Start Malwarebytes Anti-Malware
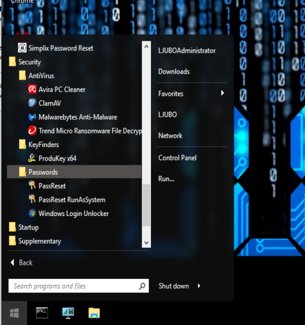 point(73,117)
